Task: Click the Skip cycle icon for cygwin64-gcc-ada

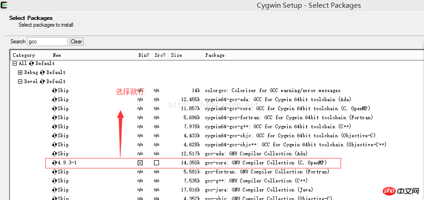Action: [55, 99]
